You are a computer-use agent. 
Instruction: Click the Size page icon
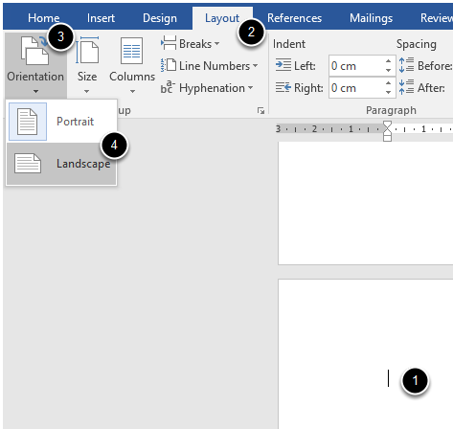tap(87, 51)
